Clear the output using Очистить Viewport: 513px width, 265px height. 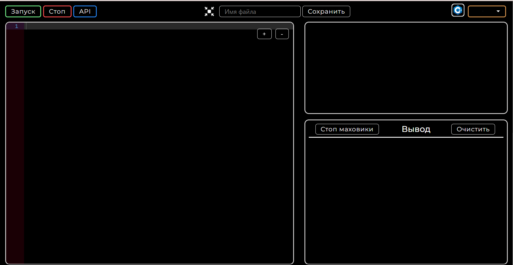[x=473, y=129]
